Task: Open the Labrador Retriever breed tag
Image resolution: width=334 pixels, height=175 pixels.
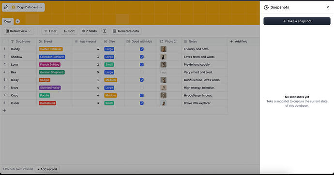Action: coord(52,57)
